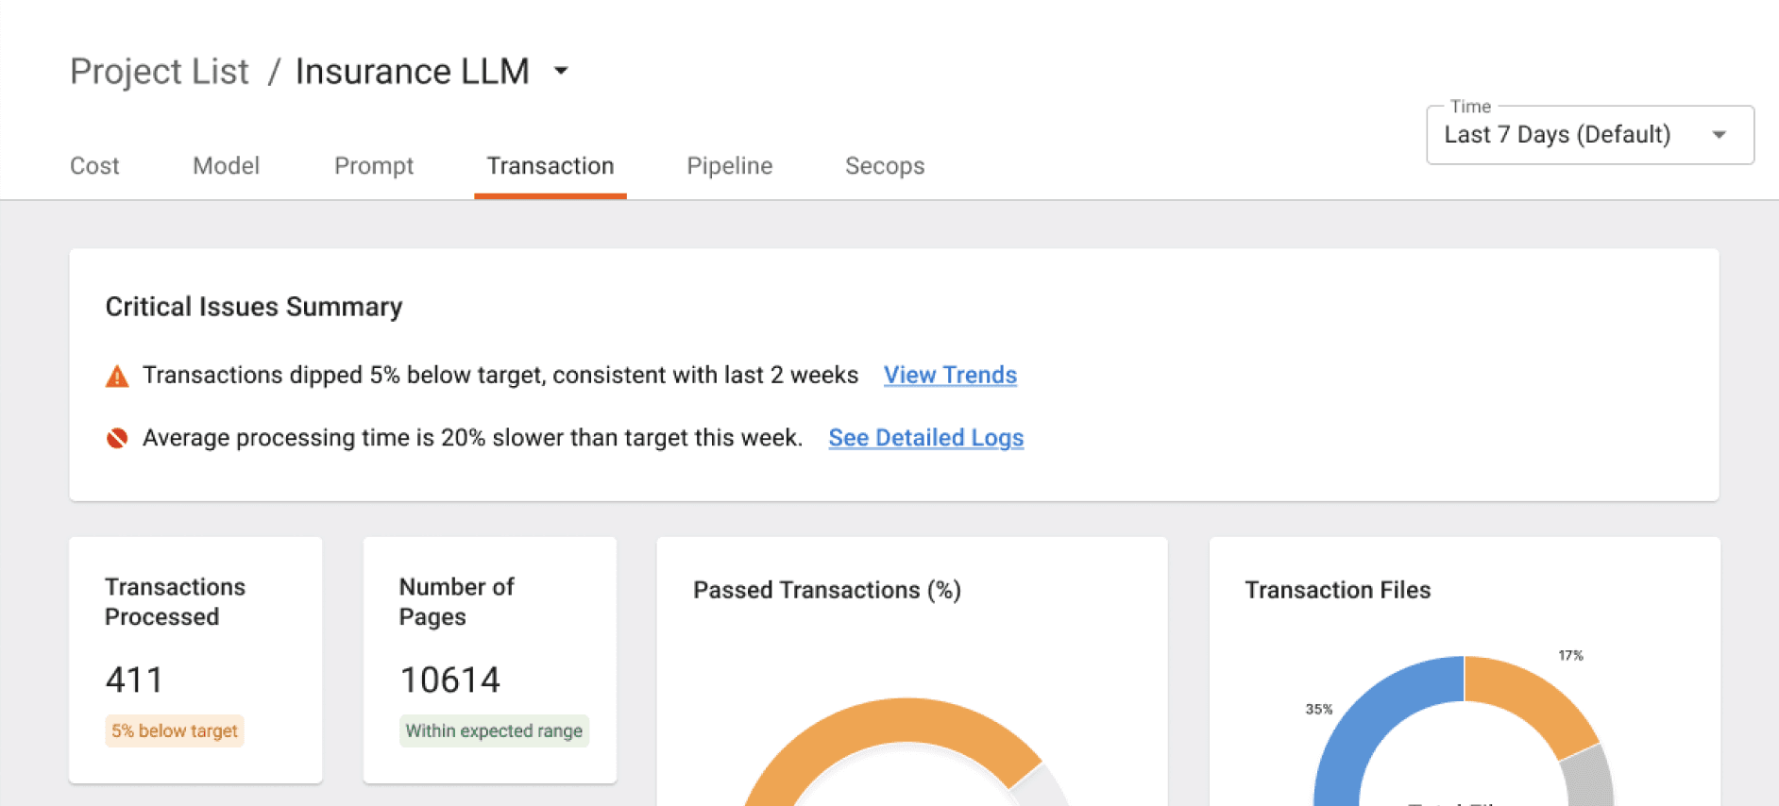
Task: Click the Within expected range badge
Action: point(494,730)
